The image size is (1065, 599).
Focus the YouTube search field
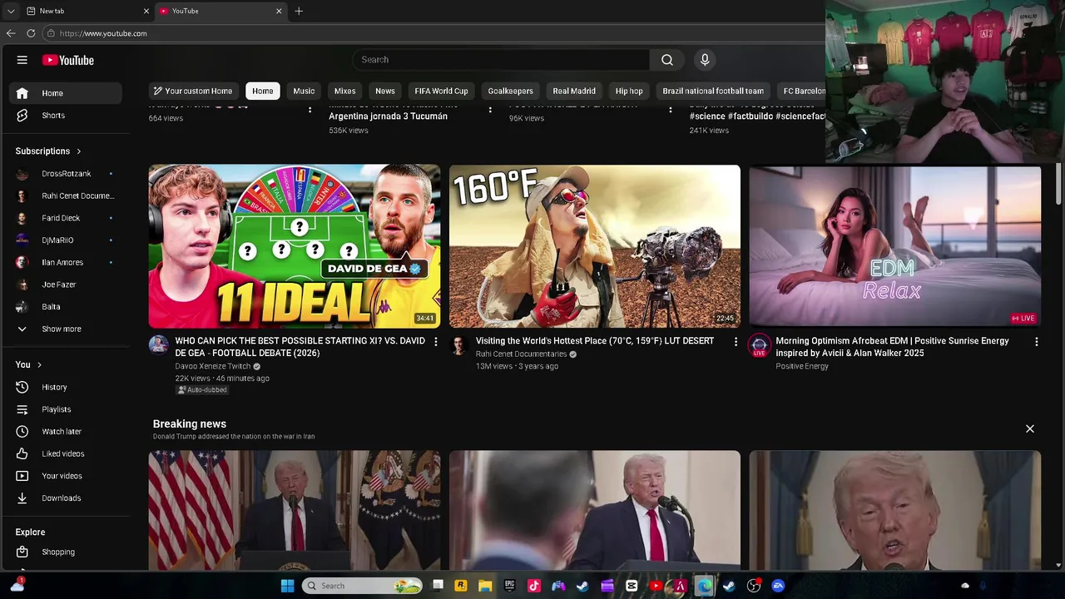coord(501,60)
